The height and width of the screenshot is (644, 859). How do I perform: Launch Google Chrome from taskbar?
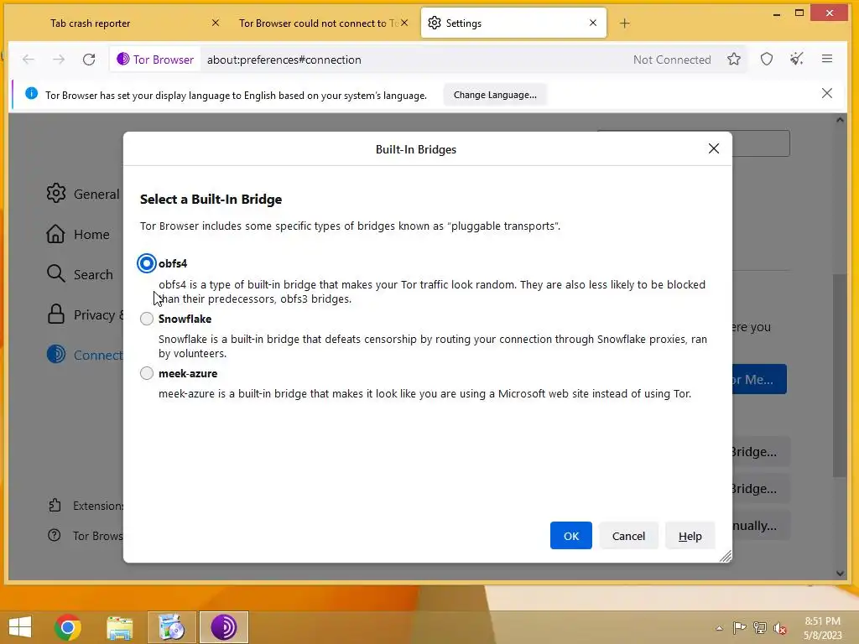(x=68, y=627)
